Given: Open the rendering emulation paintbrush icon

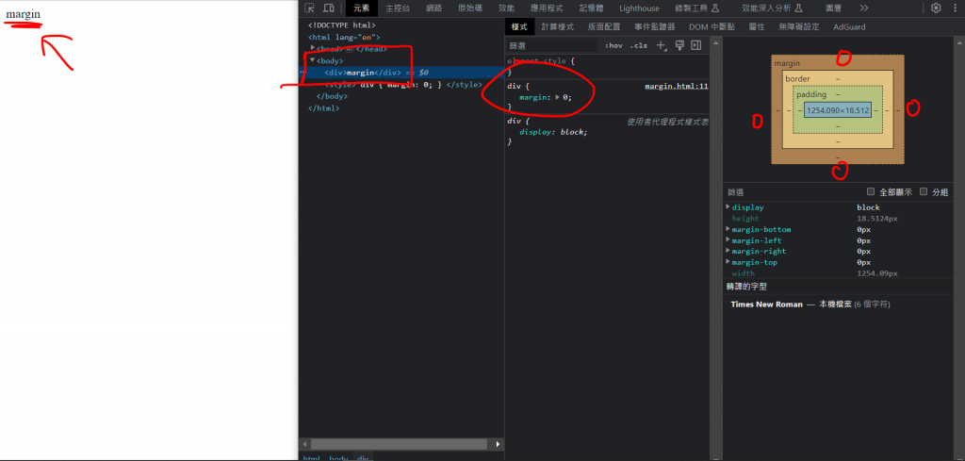Looking at the screenshot, I should (679, 45).
